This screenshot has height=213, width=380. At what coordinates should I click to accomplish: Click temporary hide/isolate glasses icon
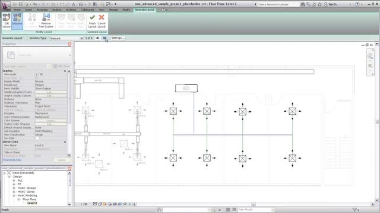pos(125,204)
